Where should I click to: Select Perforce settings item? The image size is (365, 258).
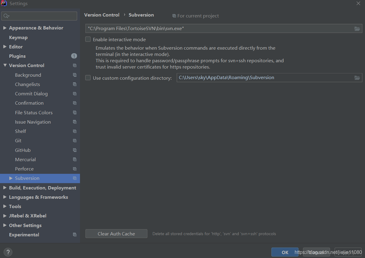(24, 169)
